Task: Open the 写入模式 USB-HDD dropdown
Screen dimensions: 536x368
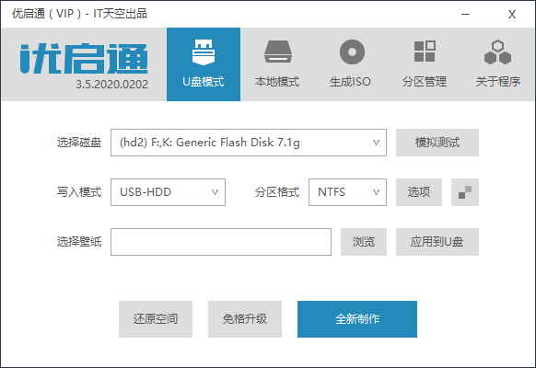Action: pos(168,192)
